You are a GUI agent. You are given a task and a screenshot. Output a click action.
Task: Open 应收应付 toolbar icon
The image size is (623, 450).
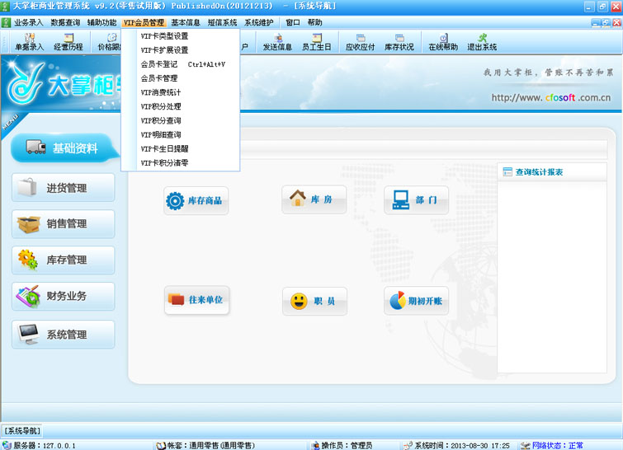(x=360, y=42)
